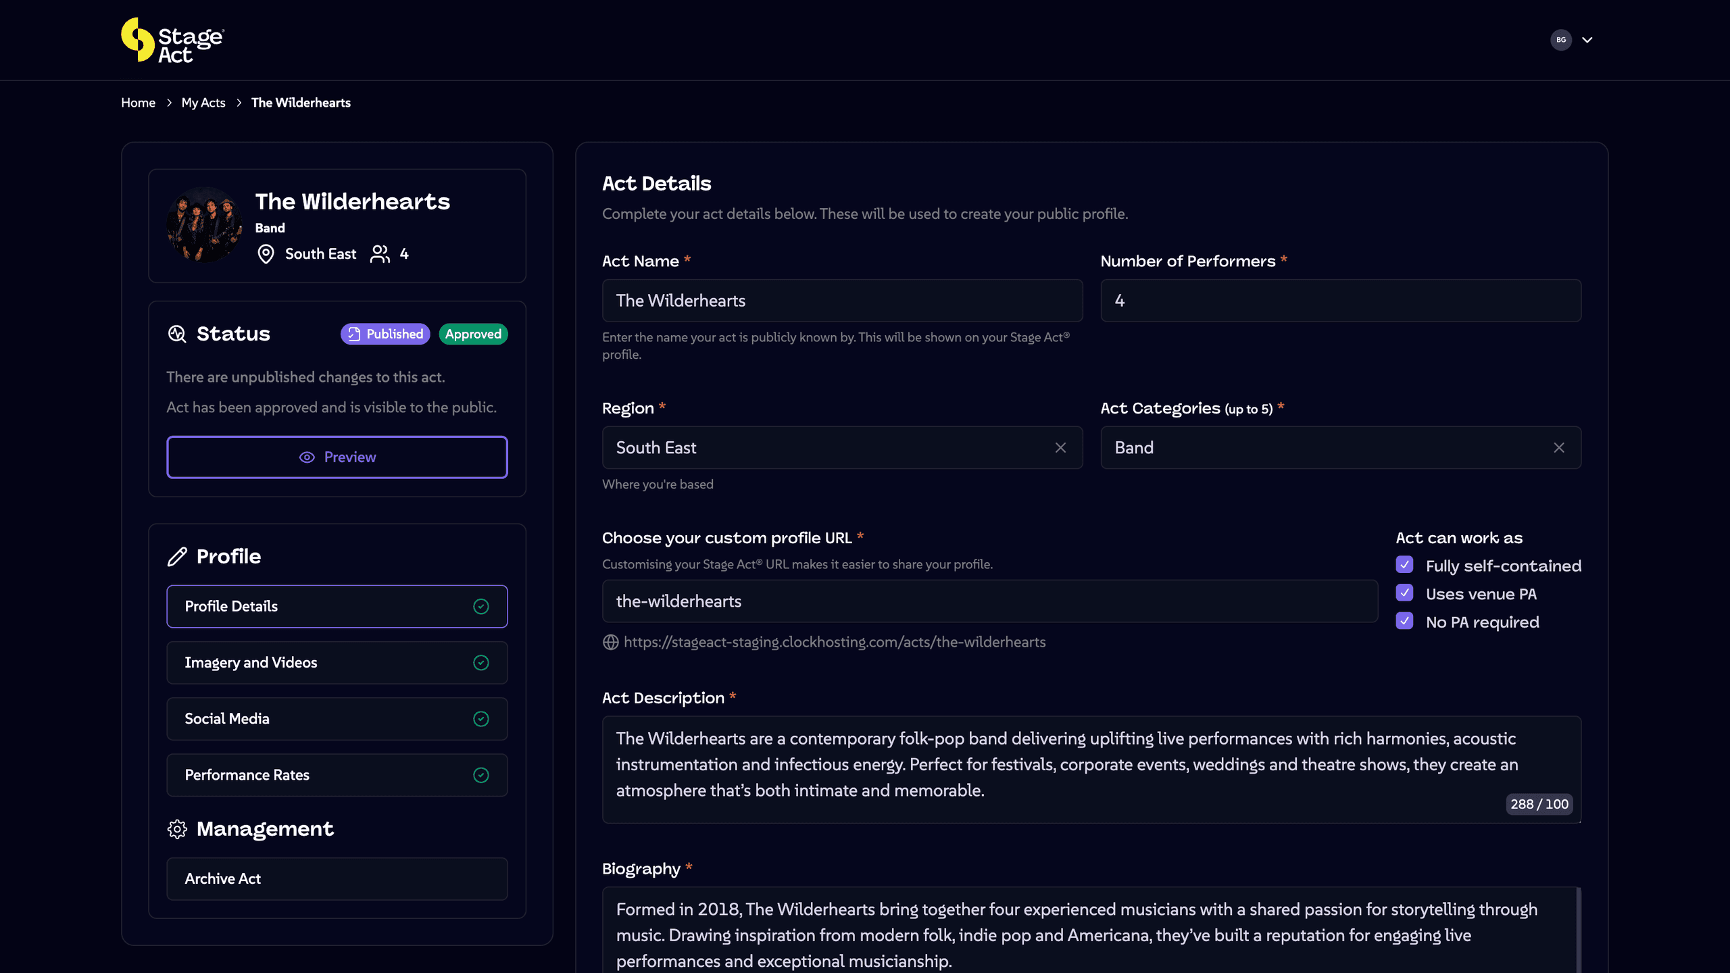Open the Act Categories dropdown
1730x973 pixels.
click(1341, 447)
